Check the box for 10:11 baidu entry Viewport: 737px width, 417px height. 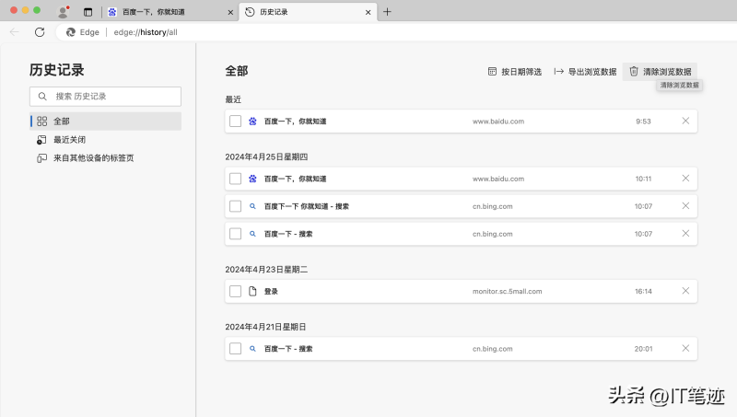coord(236,179)
